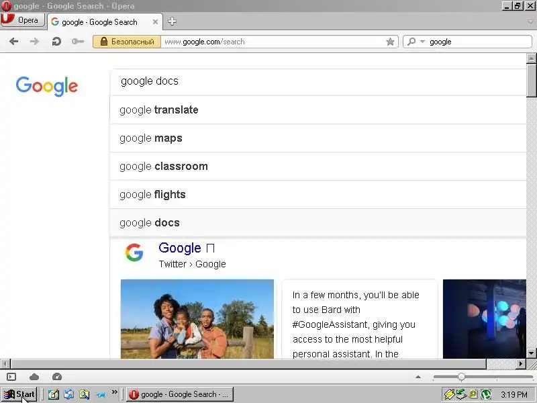Image resolution: width=537 pixels, height=403 pixels.
Task: Open the search engine dropdown arrow
Action: tap(423, 42)
